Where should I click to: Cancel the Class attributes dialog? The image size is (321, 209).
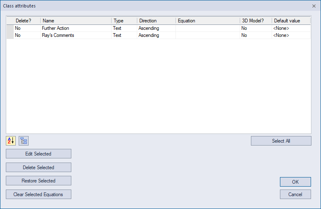point(295,194)
